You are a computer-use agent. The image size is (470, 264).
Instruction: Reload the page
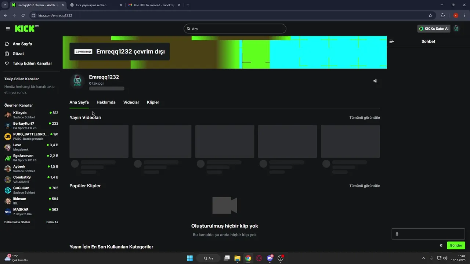pyautogui.click(x=23, y=15)
